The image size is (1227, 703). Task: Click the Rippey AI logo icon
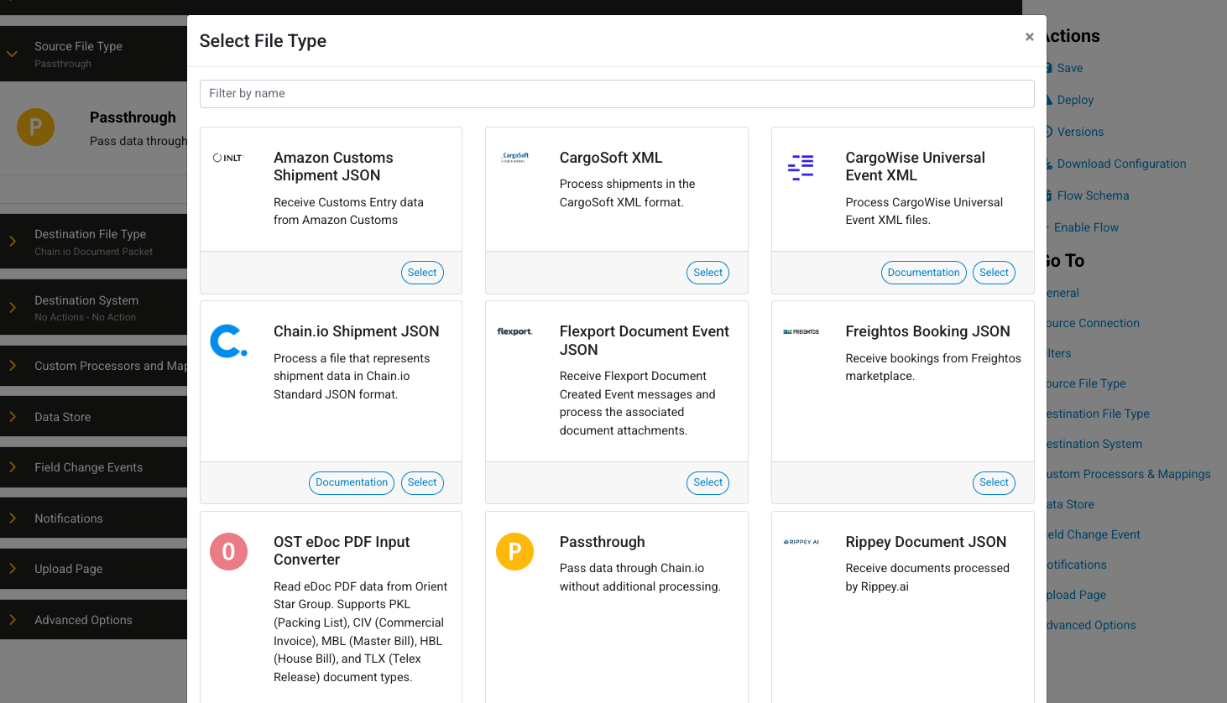801,542
